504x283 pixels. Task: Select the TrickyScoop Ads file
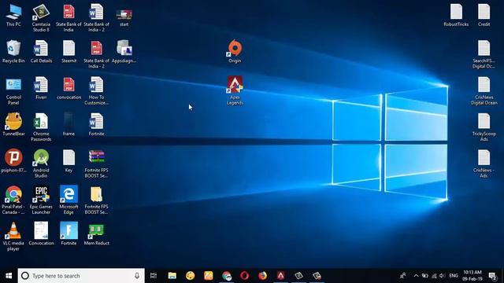coord(484,127)
